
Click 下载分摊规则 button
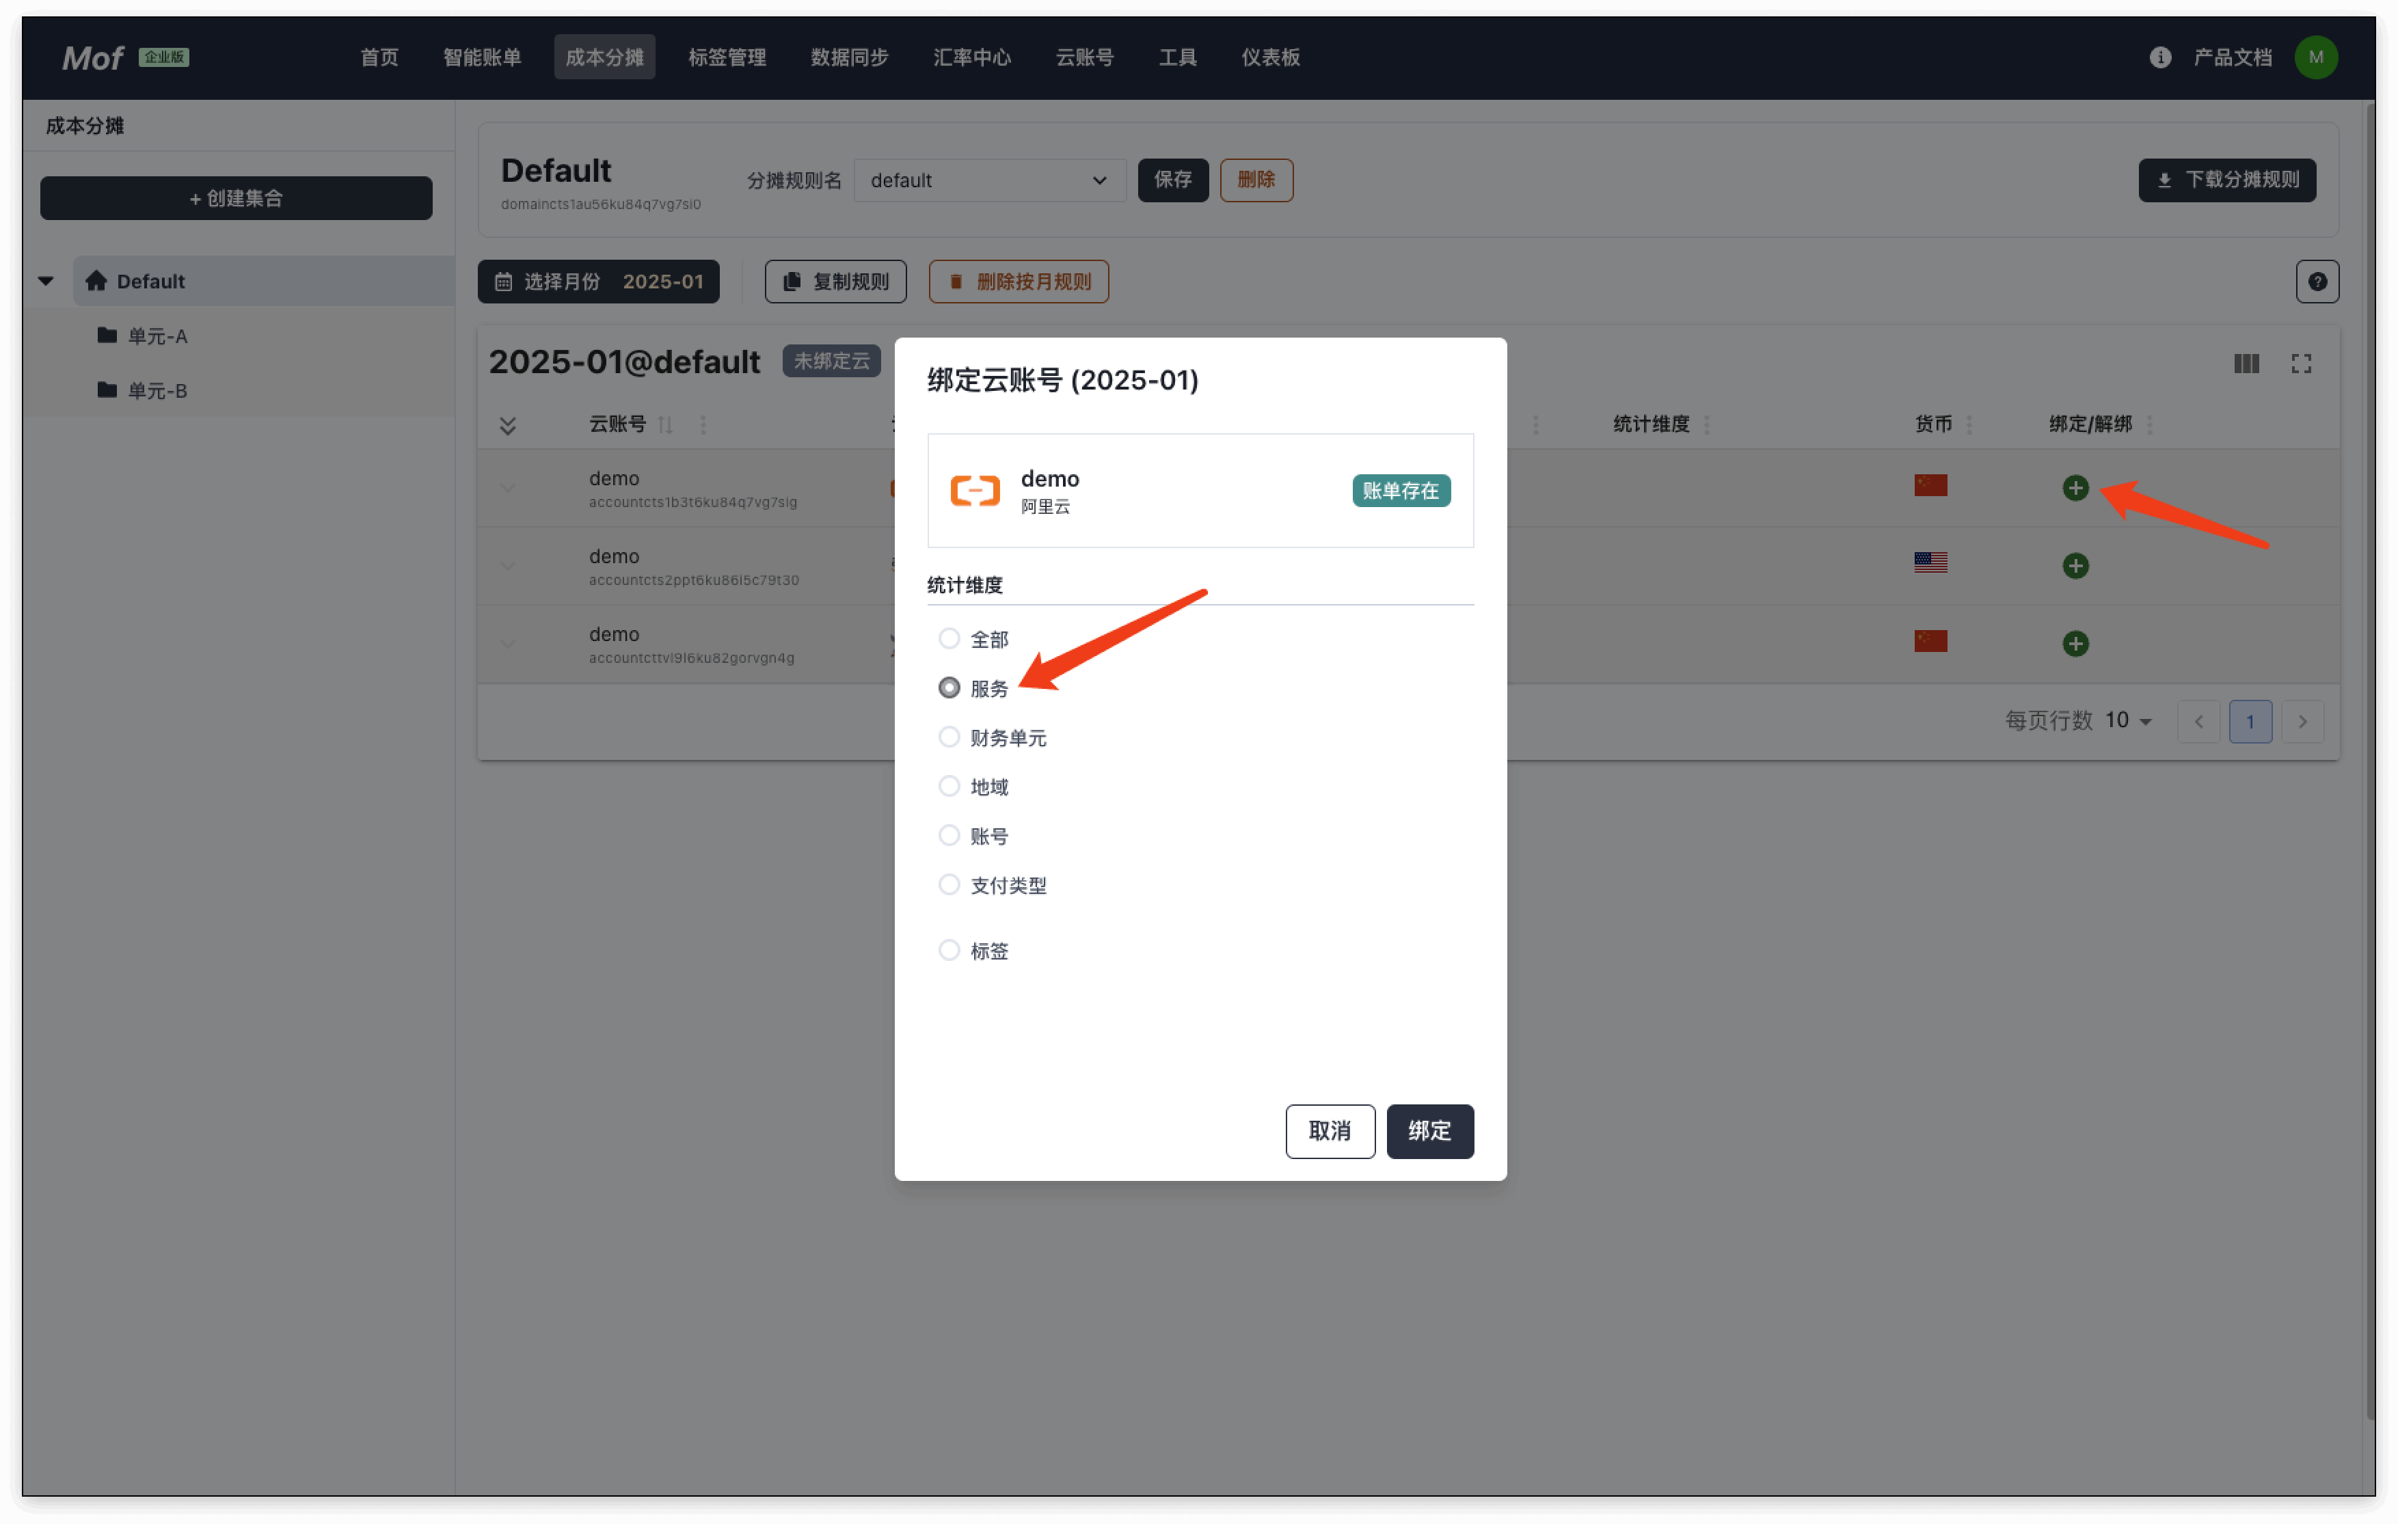[2226, 180]
